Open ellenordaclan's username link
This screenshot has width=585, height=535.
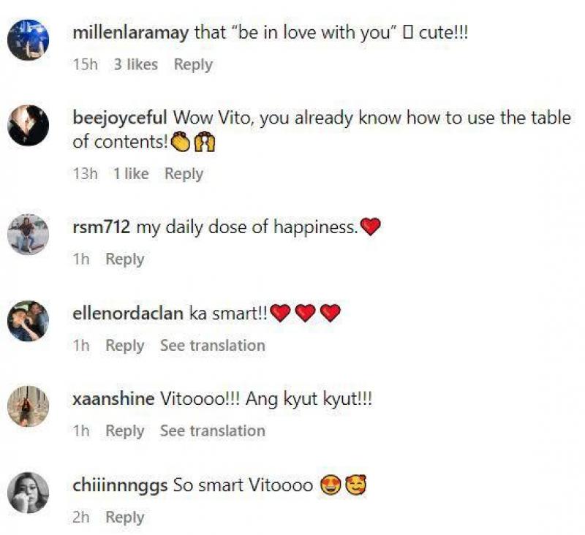point(129,314)
